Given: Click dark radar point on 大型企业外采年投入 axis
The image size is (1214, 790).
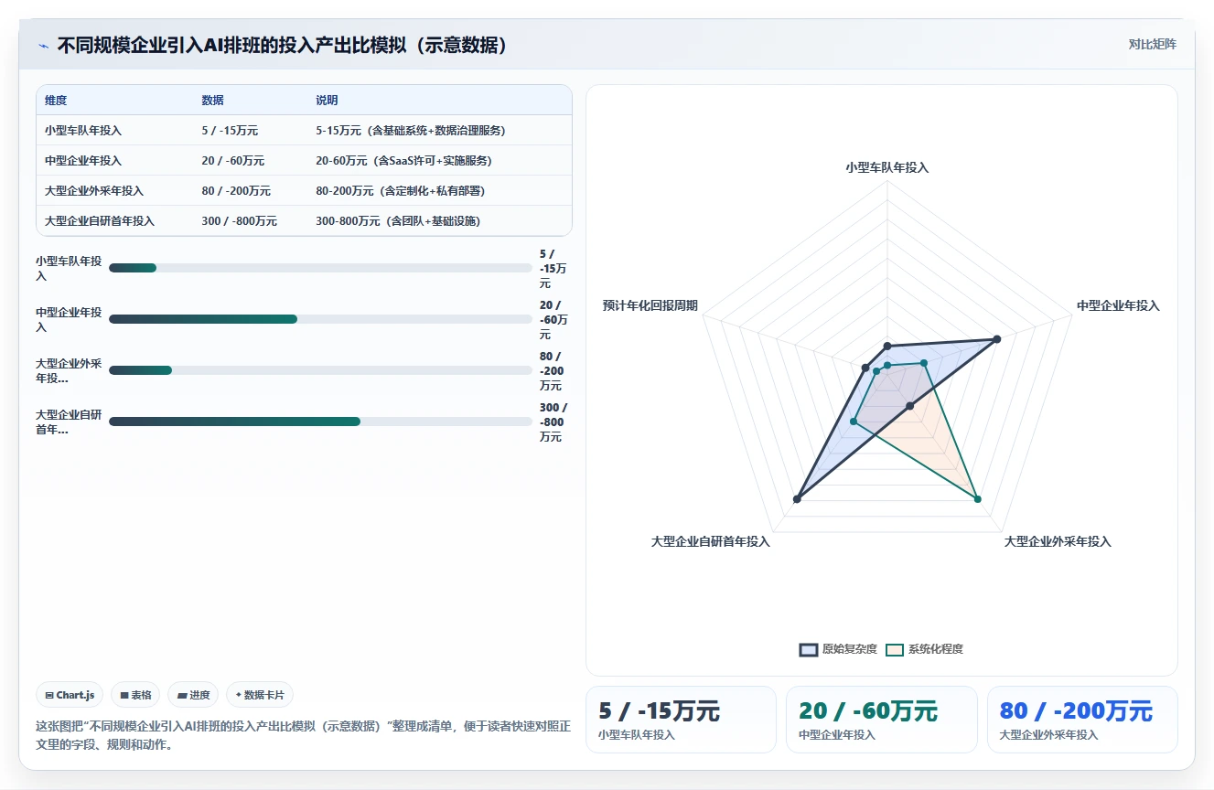Looking at the screenshot, I should click(909, 406).
